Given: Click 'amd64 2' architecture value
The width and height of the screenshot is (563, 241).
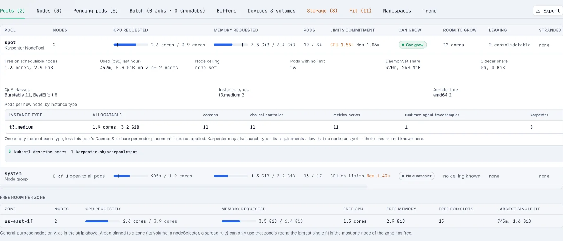Looking at the screenshot, I should pos(442,95).
